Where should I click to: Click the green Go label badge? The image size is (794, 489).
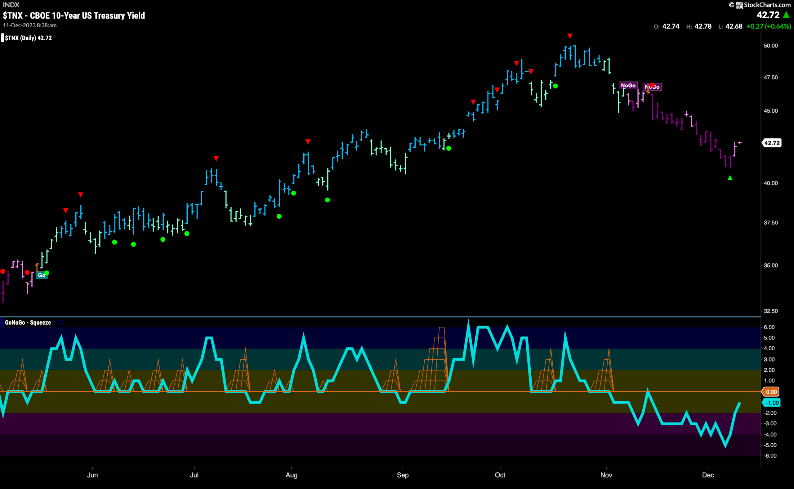coord(41,275)
